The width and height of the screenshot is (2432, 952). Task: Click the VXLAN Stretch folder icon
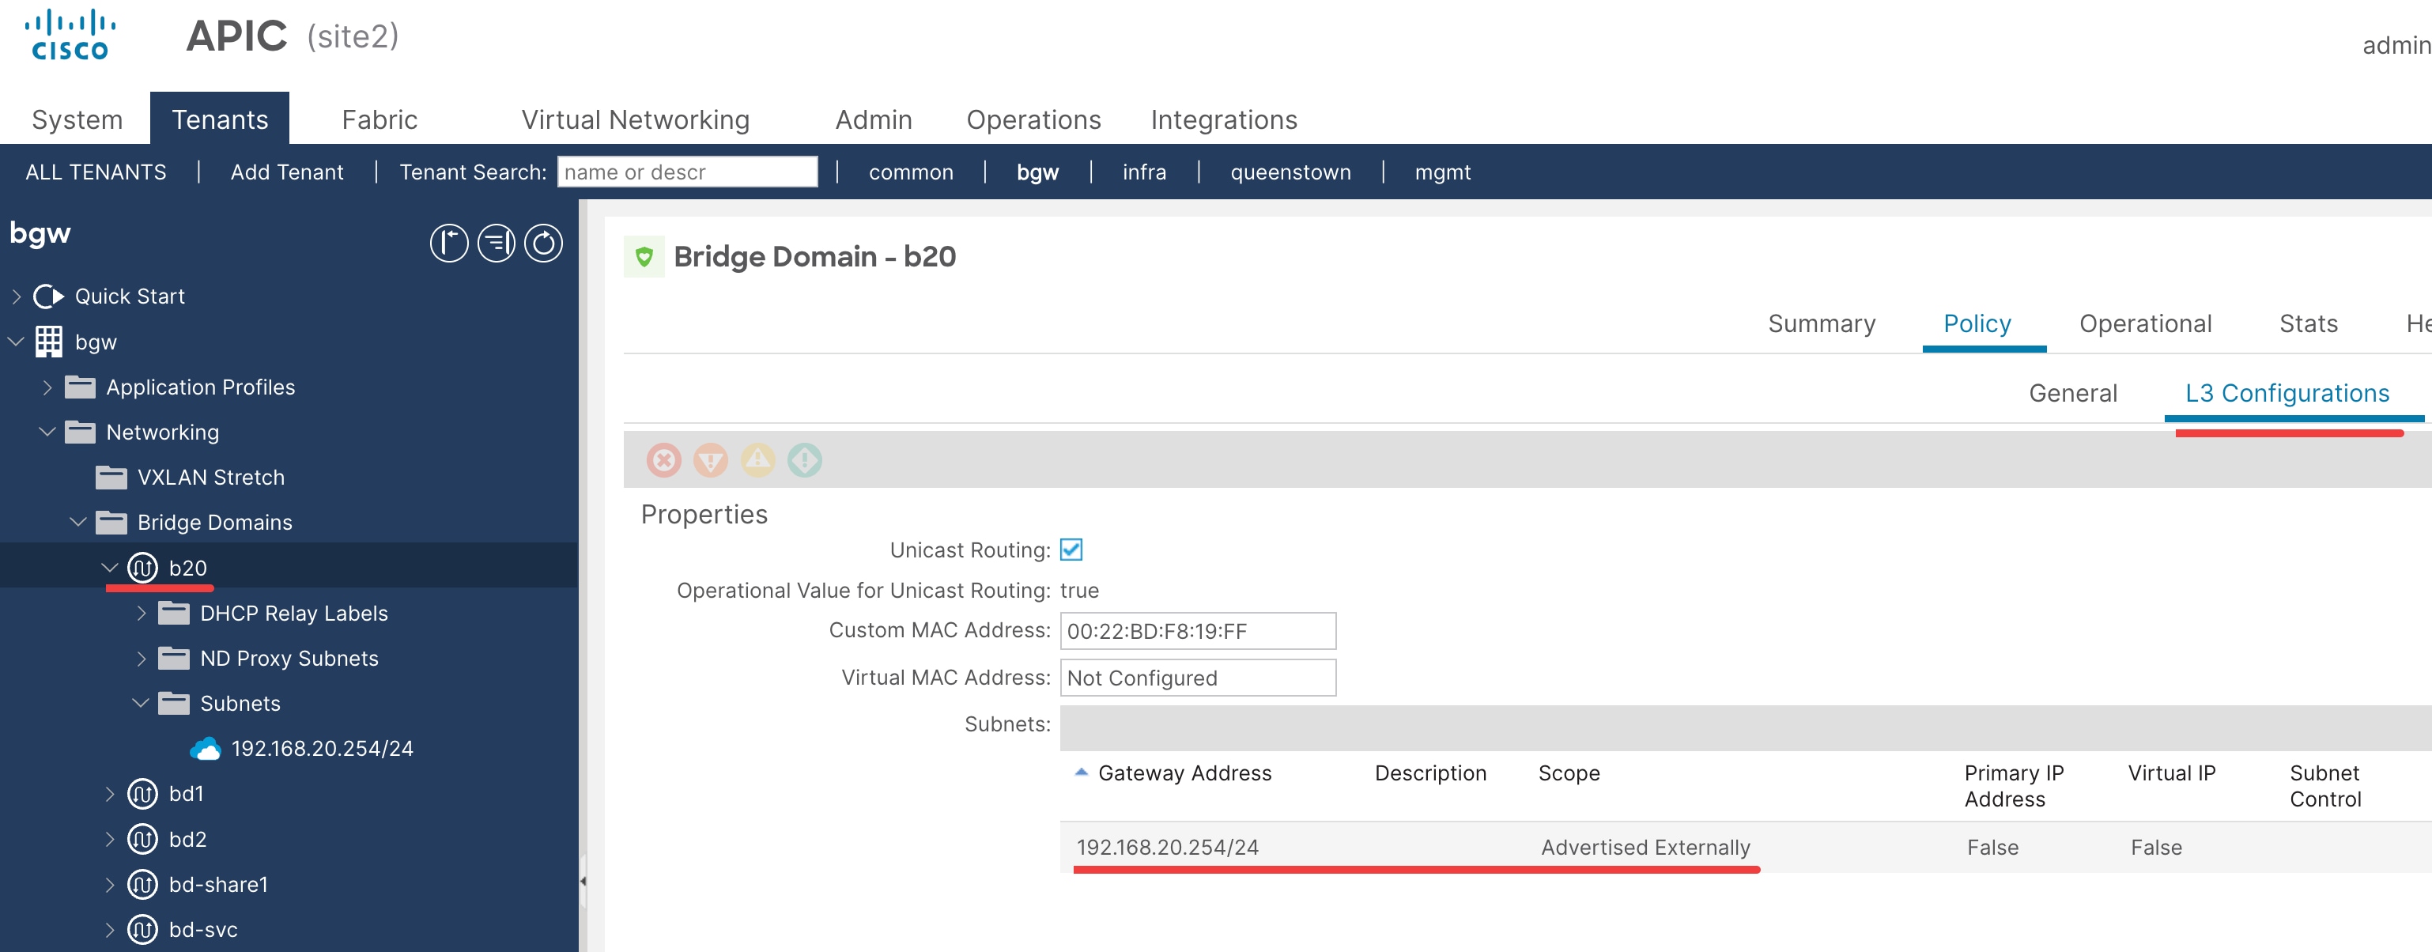pos(111,478)
